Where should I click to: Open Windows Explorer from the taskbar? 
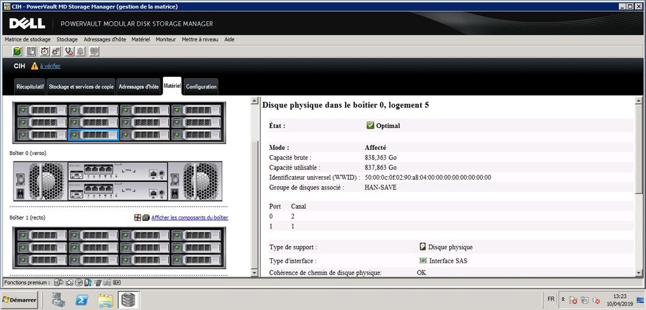pos(106,300)
